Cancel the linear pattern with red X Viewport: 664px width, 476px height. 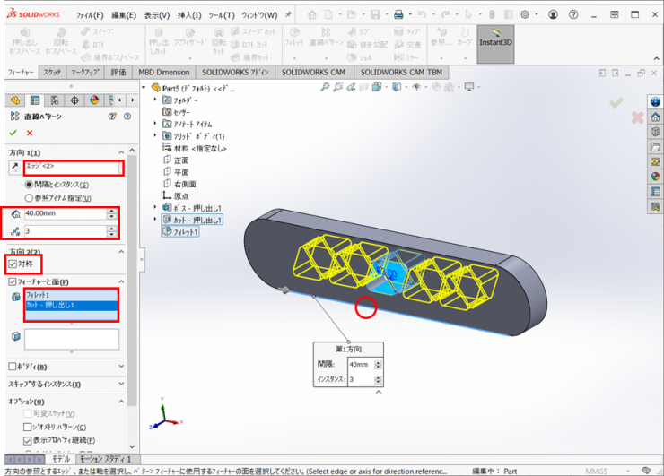click(31, 133)
